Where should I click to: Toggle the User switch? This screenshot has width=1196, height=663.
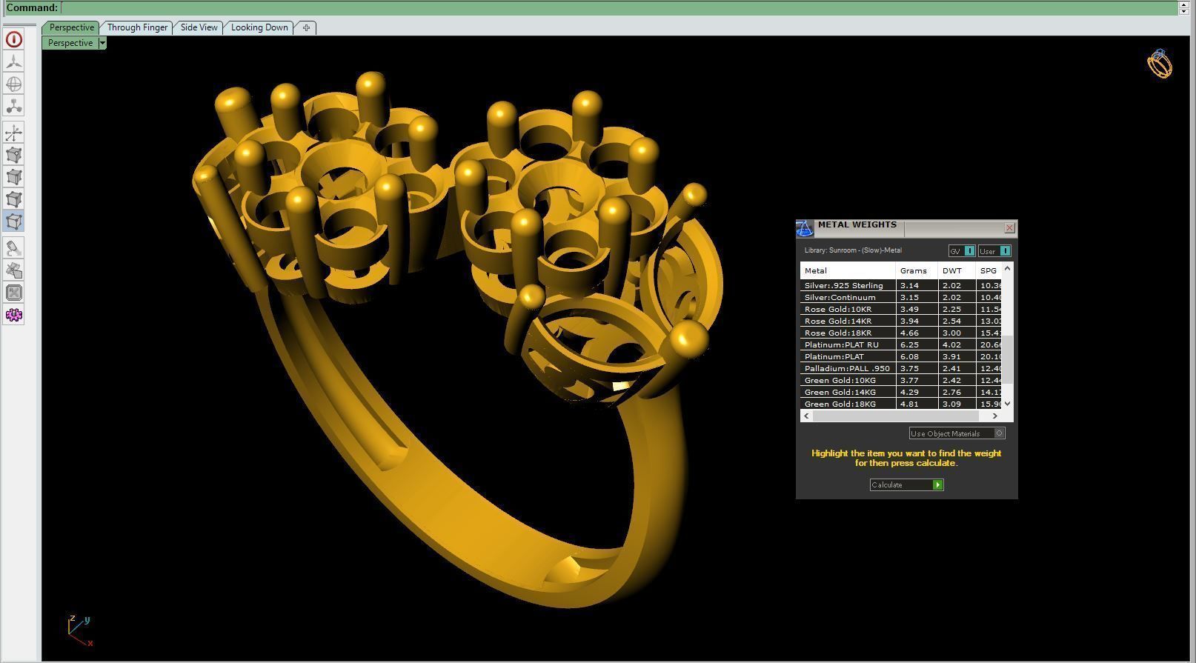994,251
